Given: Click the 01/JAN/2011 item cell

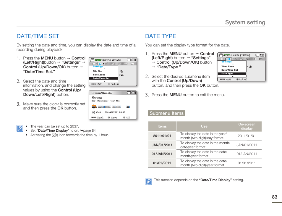Looking at the screenshot, I should pos(162,154).
